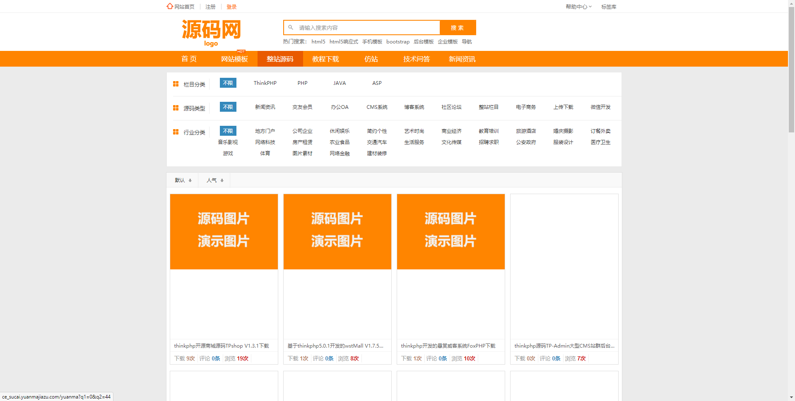The image size is (795, 401).
Task: Select 不限 in 栏目分类 row
Action: coord(228,83)
